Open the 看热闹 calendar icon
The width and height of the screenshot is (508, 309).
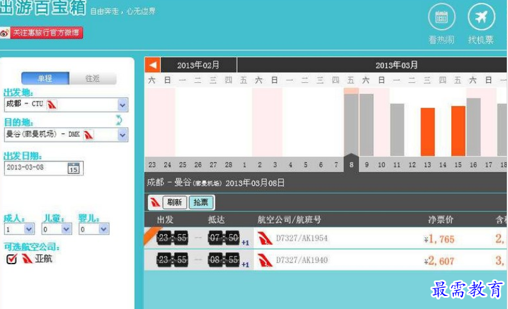[x=441, y=16]
